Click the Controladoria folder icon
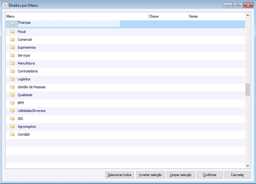The width and height of the screenshot is (256, 184). [12, 71]
